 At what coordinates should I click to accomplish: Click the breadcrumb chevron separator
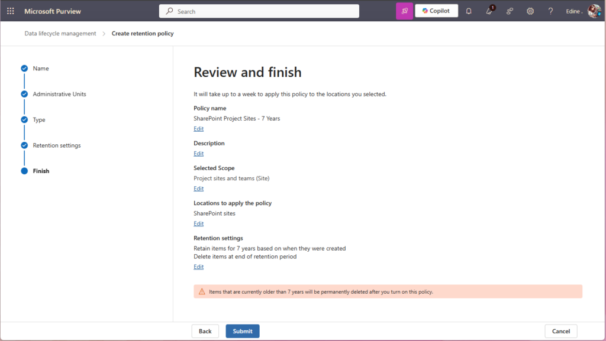pyautogui.click(x=104, y=34)
